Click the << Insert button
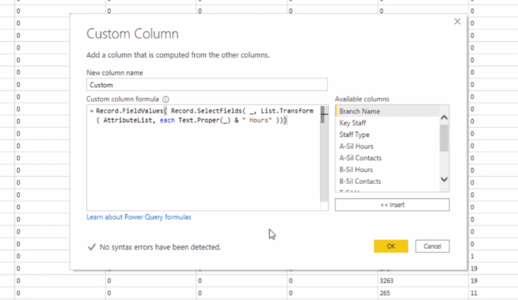Viewport: 518px width, 300px height. pos(392,205)
